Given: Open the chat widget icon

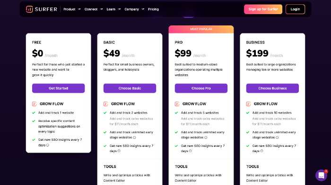Looking at the screenshot, I should coord(321,175).
